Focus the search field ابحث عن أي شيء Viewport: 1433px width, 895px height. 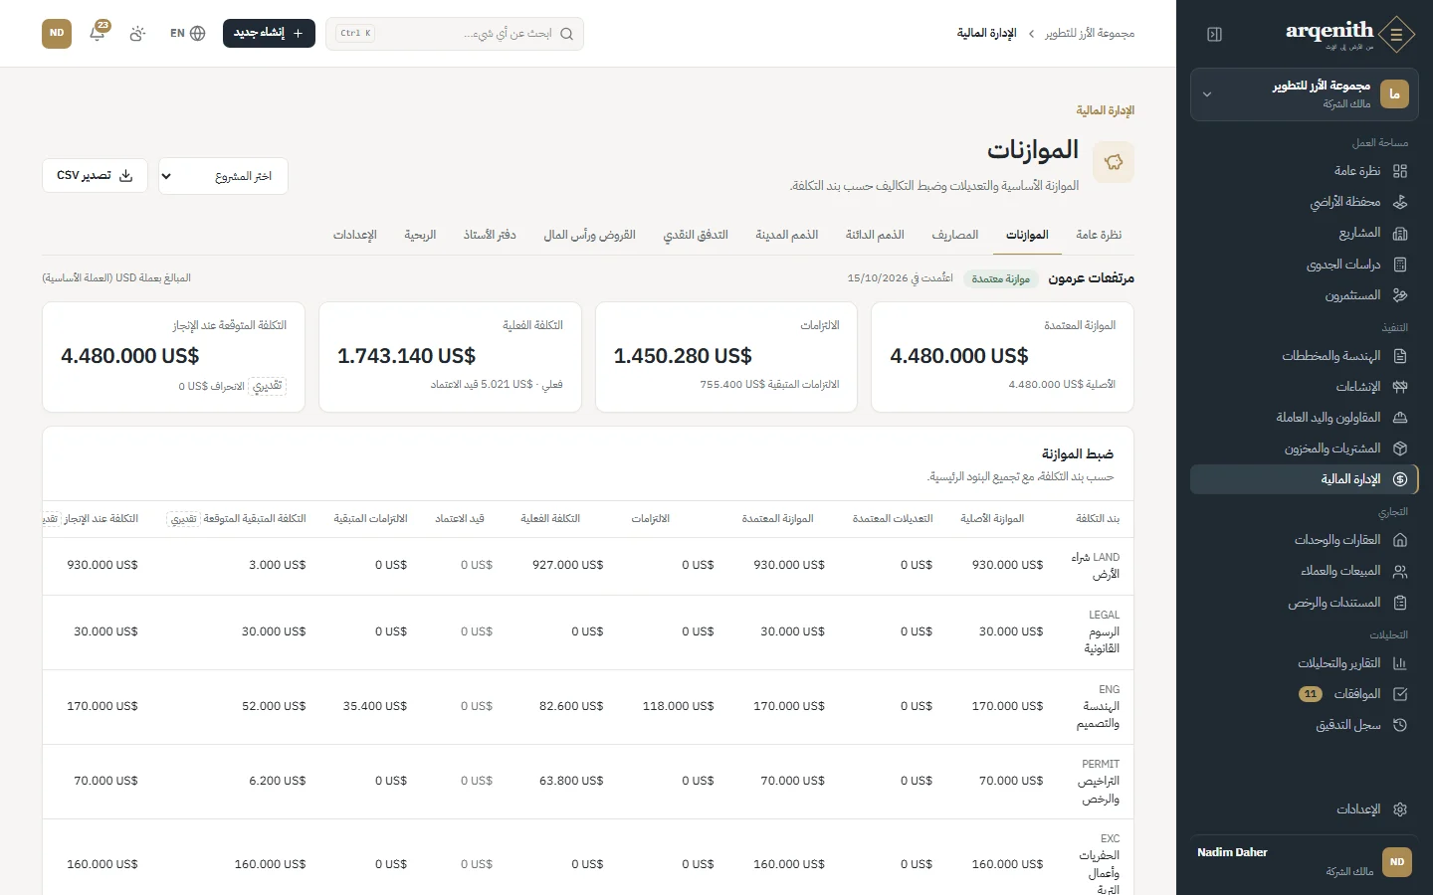(455, 33)
